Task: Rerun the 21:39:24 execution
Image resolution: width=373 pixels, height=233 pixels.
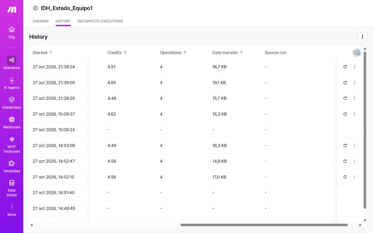Action: click(x=345, y=67)
